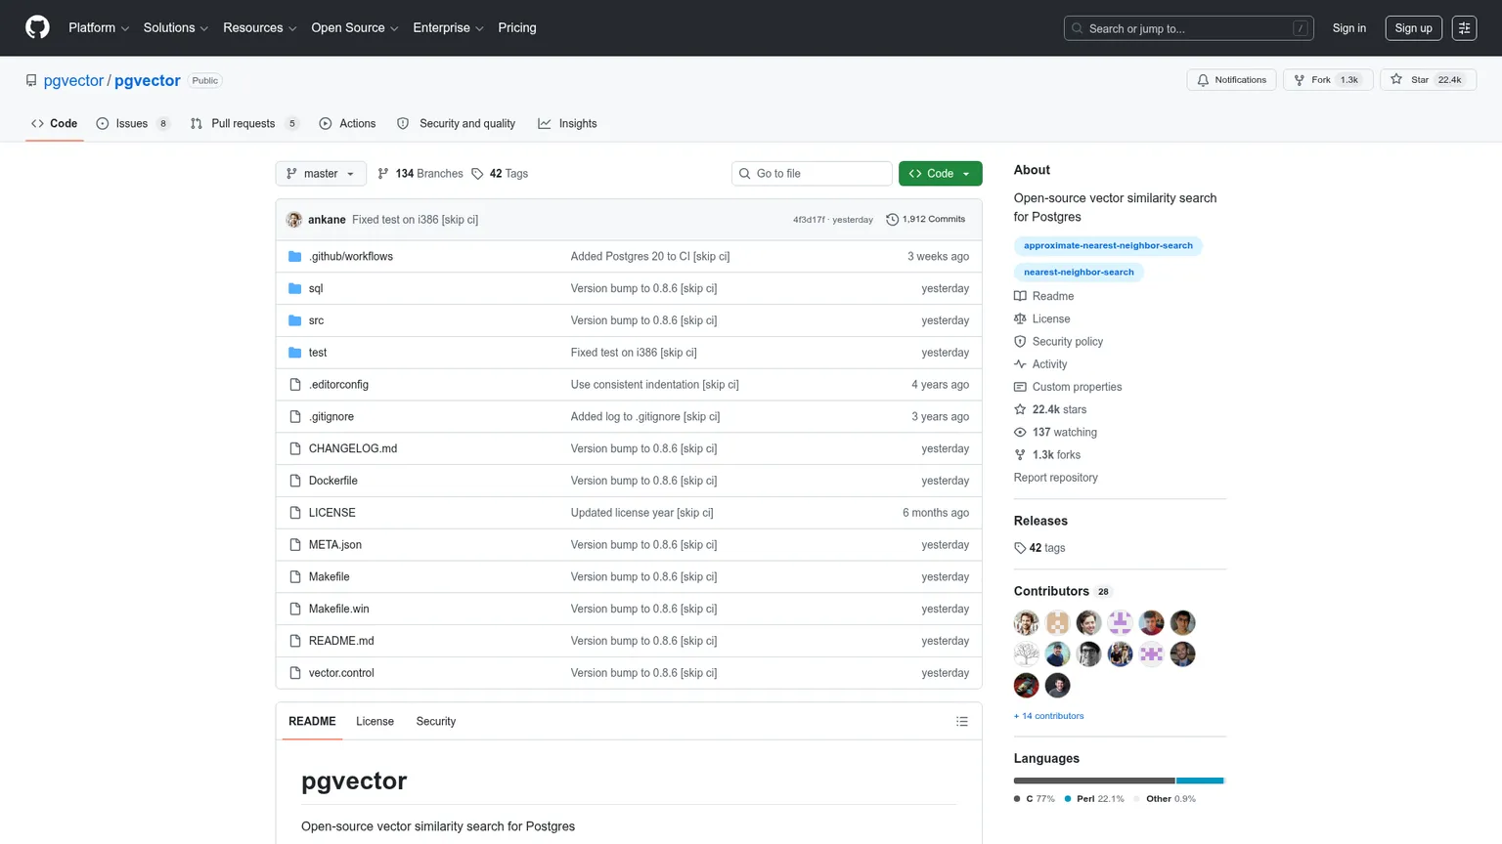Expand the Platform menu
The image size is (1502, 844).
coord(99,28)
